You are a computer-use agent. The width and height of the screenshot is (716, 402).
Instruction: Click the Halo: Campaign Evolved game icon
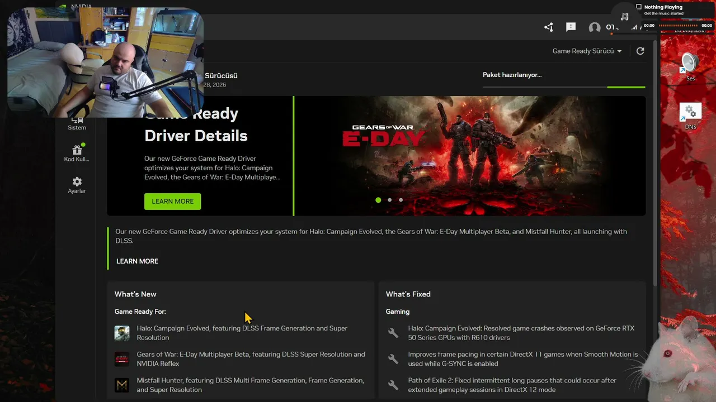(x=122, y=333)
